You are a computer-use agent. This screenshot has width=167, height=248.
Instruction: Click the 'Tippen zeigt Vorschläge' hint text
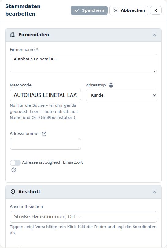(x=83, y=230)
